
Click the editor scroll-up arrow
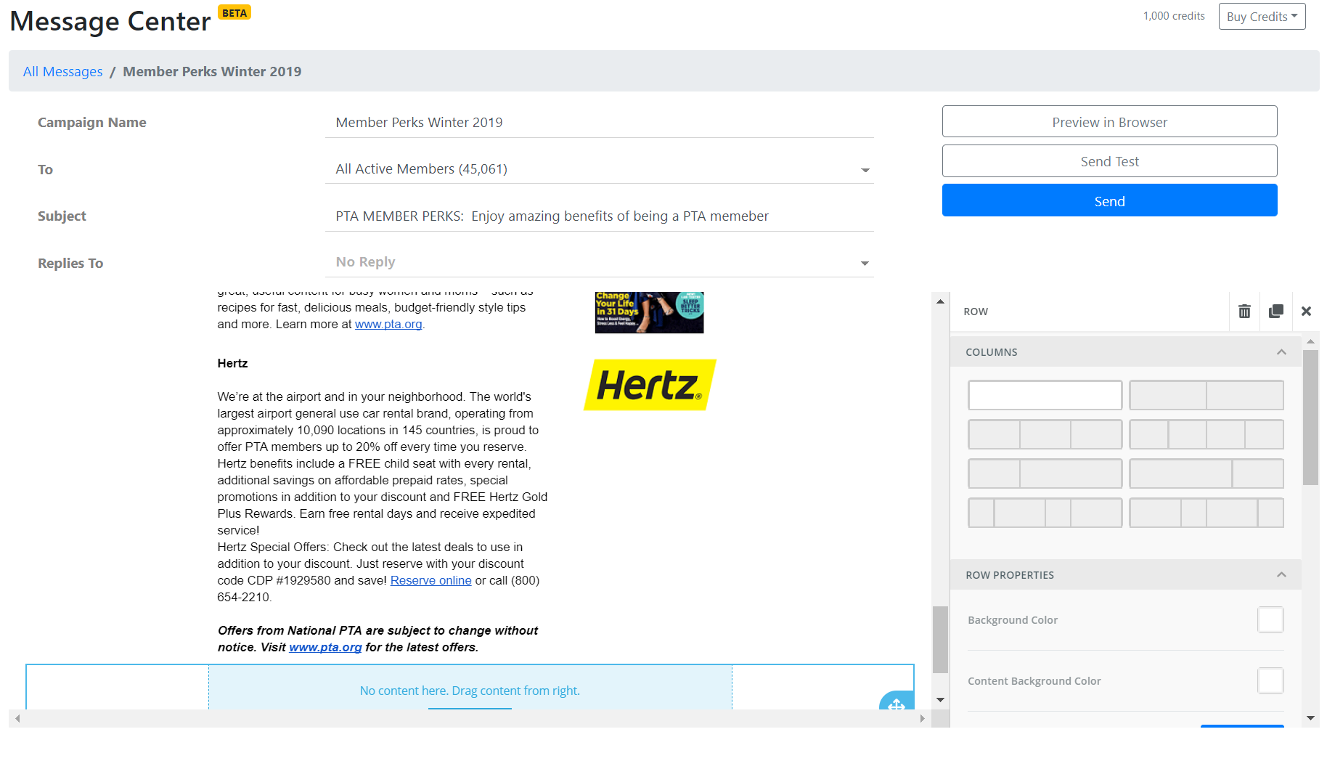[x=940, y=301]
